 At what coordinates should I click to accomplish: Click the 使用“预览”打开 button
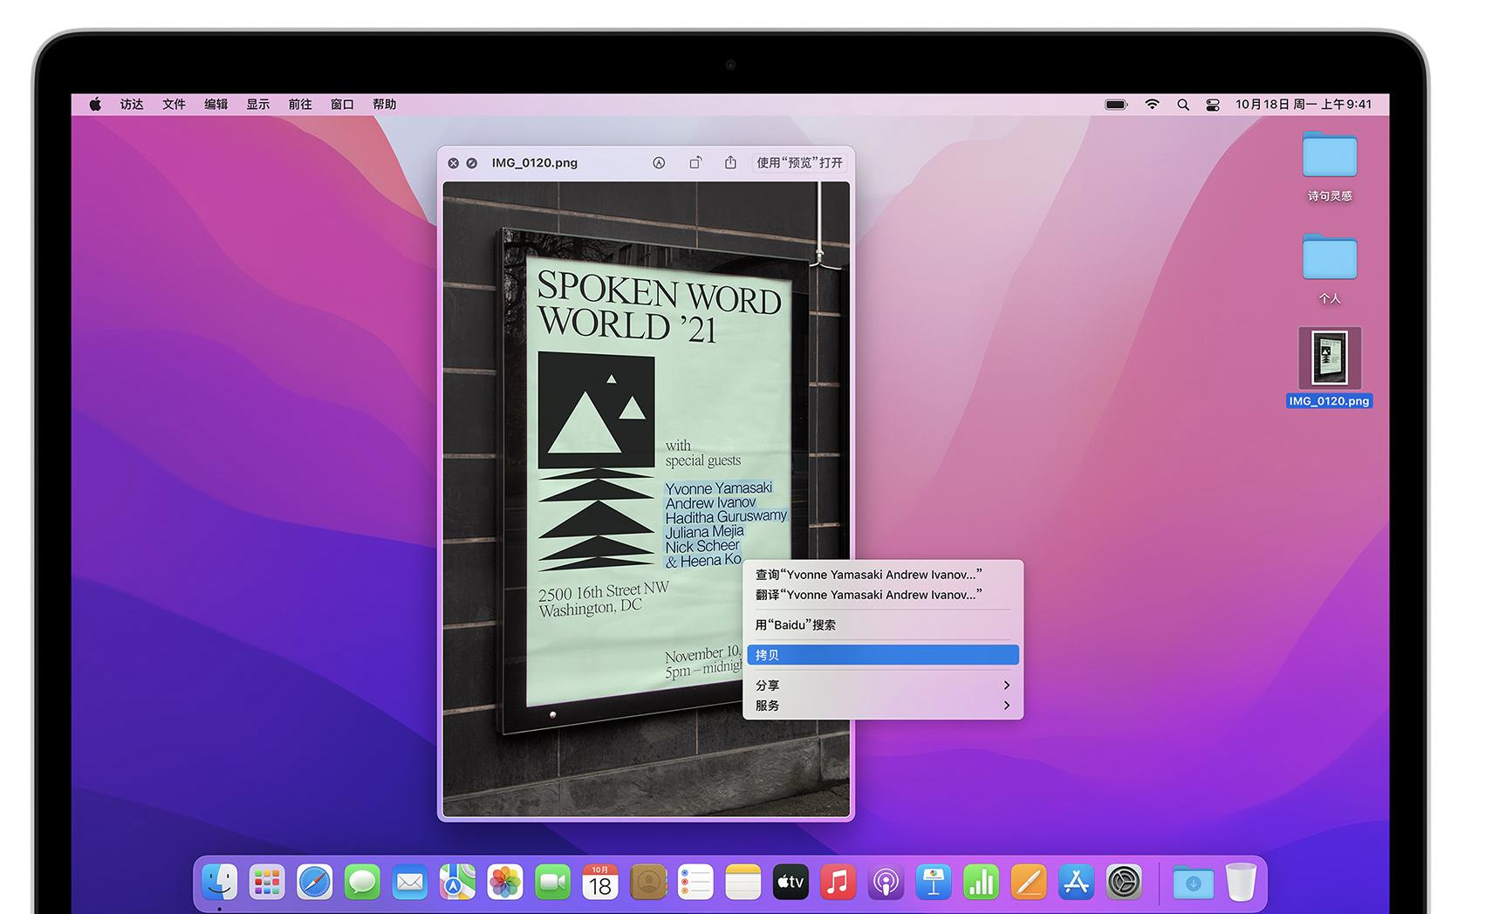(799, 163)
